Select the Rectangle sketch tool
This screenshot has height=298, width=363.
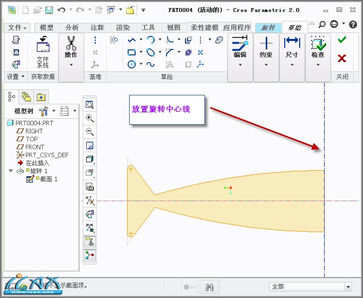[x=132, y=52]
